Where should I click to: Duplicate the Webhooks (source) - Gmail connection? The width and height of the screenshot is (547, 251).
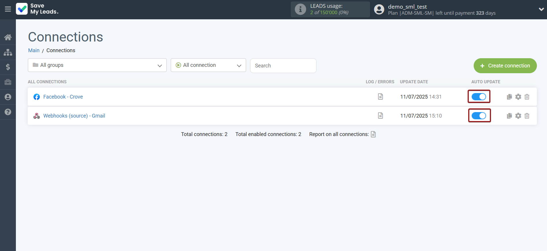509,116
